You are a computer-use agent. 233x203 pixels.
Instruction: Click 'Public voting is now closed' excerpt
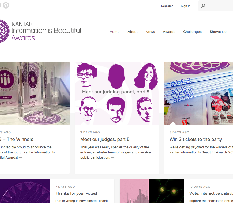(x=82, y=201)
